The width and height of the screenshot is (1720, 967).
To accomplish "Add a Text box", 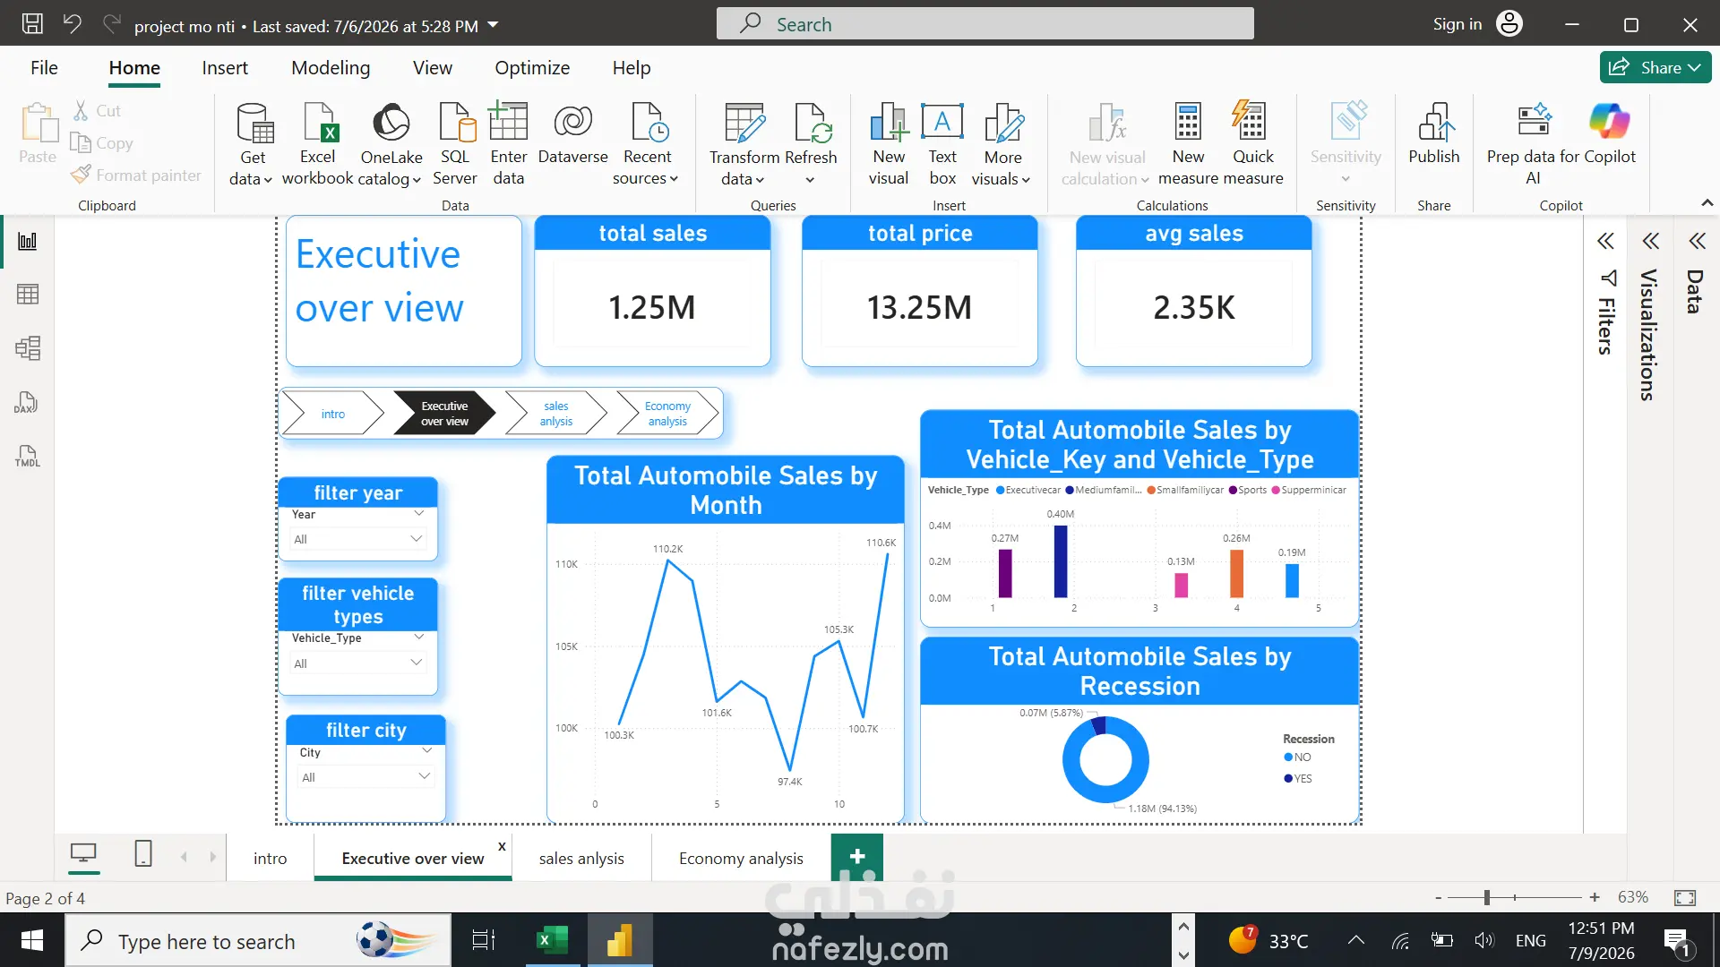I will (942, 143).
